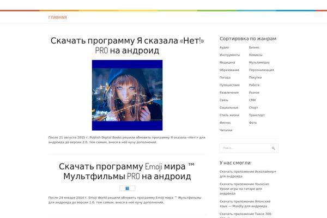Select the Погода genre
The height and width of the screenshot is (218, 327).
(225, 77)
